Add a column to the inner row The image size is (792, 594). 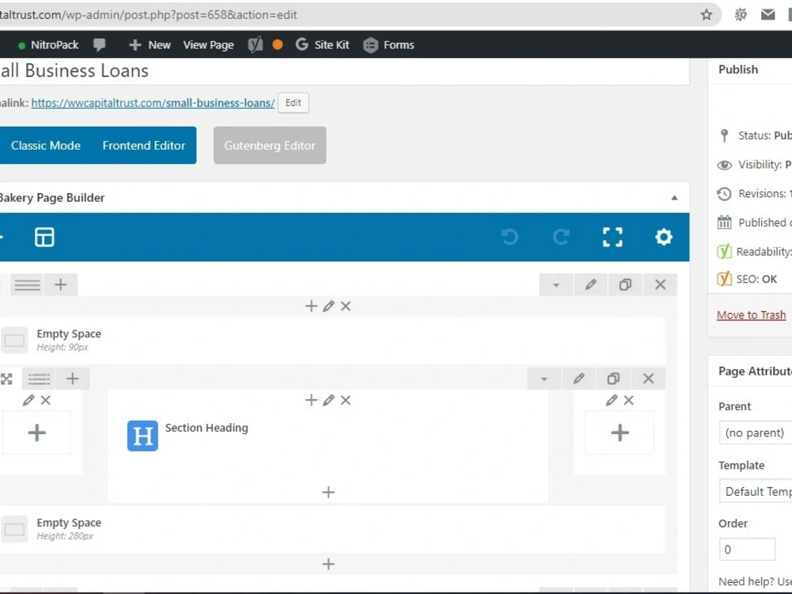pos(73,379)
